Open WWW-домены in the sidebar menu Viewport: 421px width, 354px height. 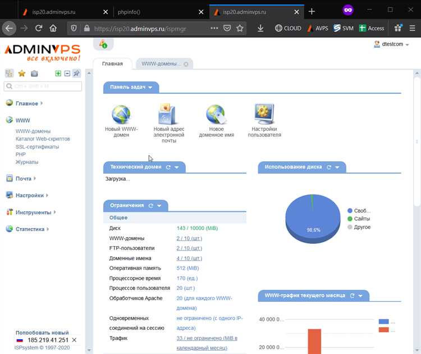tap(33, 131)
